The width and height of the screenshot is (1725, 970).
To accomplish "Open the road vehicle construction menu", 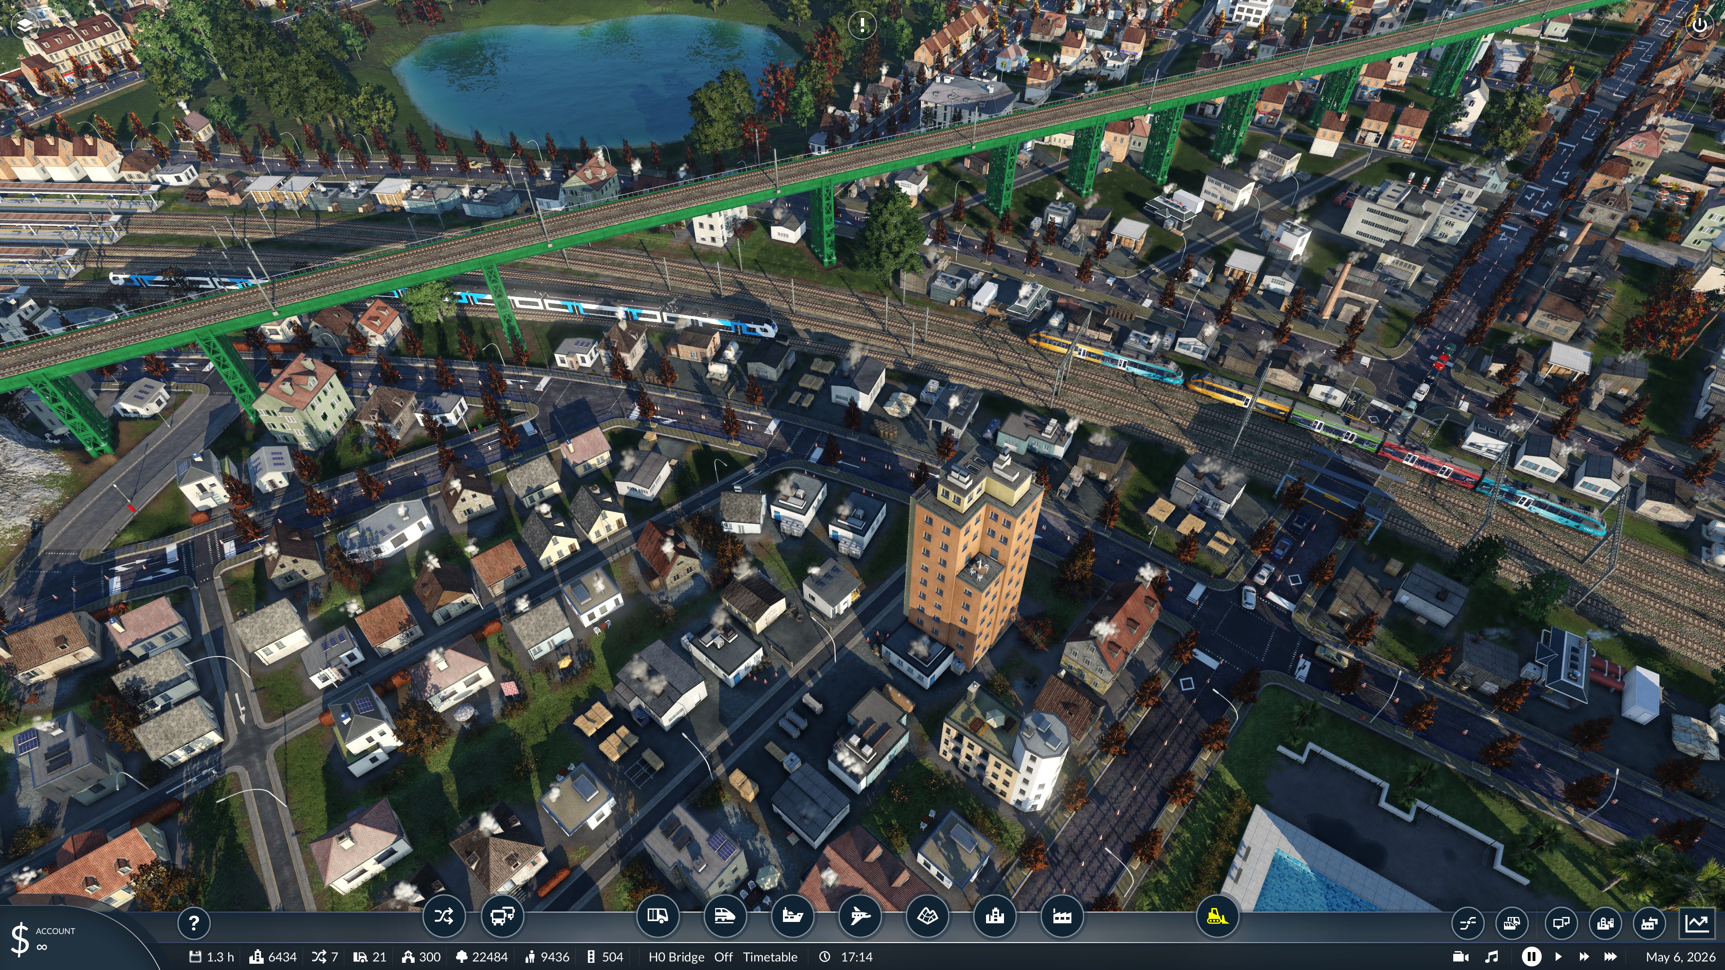I will coord(658,916).
